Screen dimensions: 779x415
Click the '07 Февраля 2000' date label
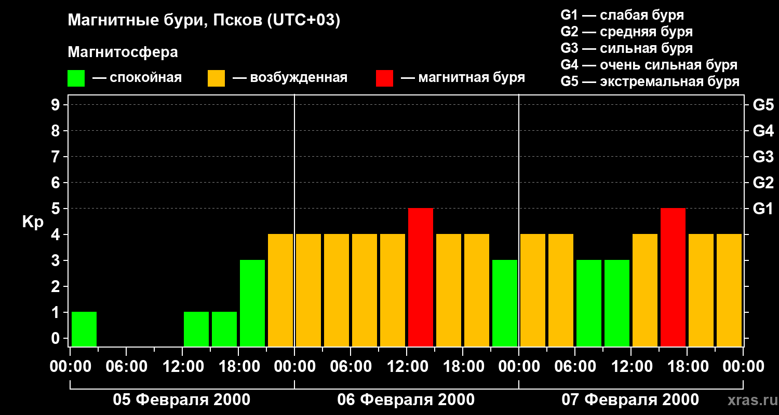pyautogui.click(x=630, y=400)
